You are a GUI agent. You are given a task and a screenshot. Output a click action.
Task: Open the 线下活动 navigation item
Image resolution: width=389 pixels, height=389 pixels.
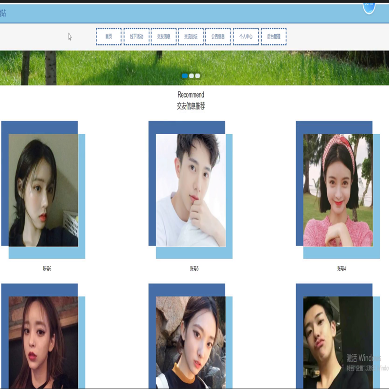137,37
